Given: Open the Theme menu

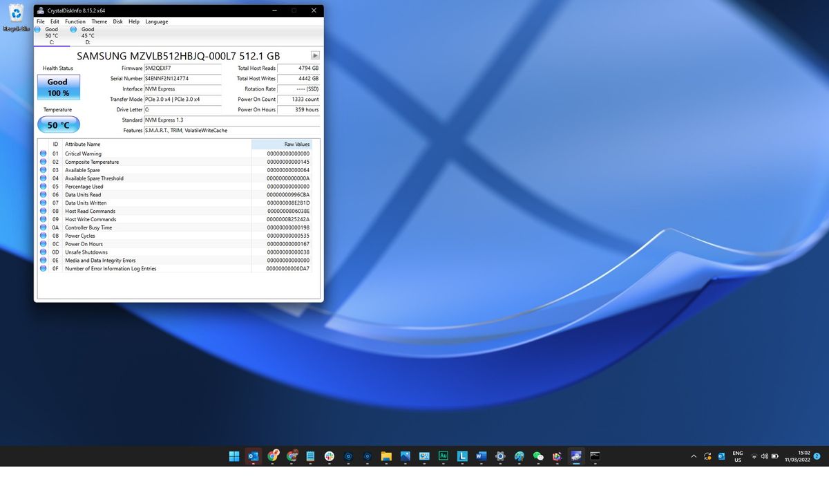Looking at the screenshot, I should point(99,21).
